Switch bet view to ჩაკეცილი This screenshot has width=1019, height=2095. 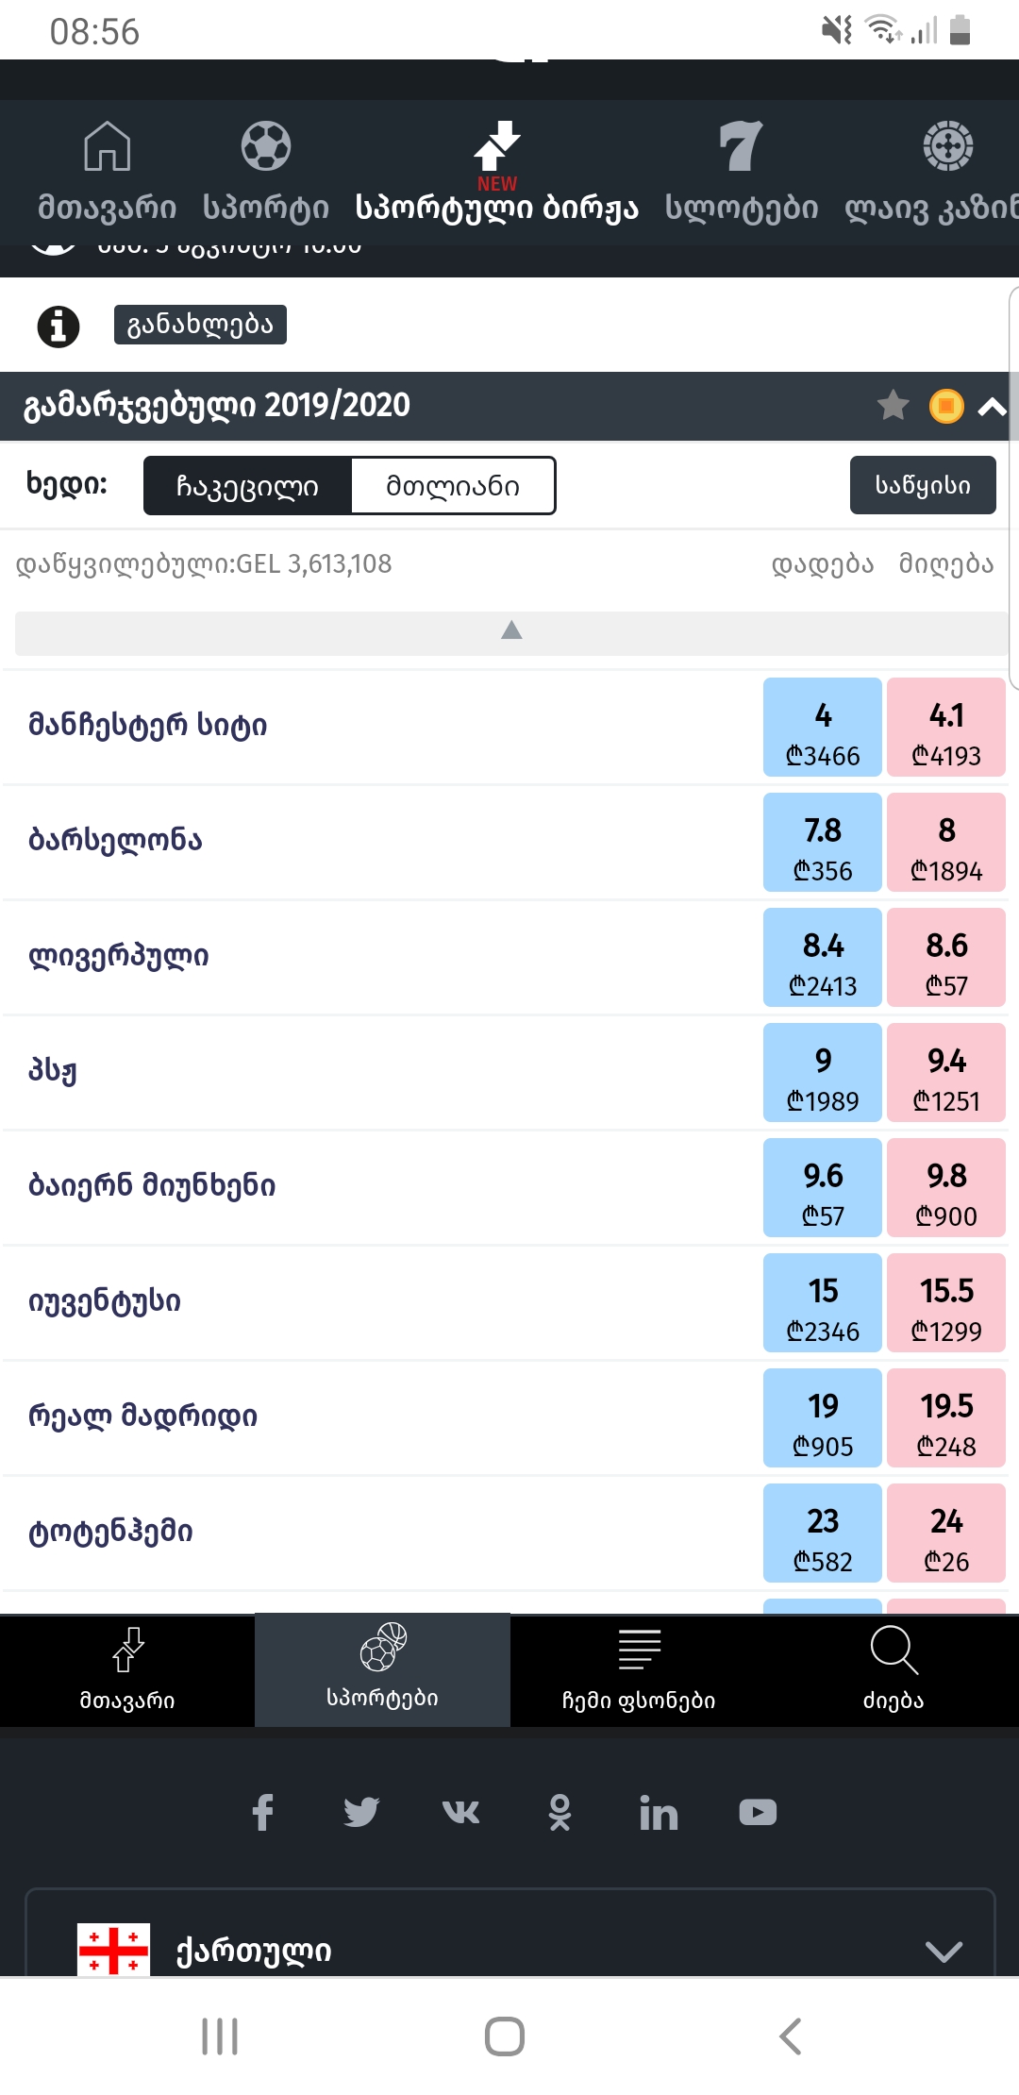pos(247,486)
